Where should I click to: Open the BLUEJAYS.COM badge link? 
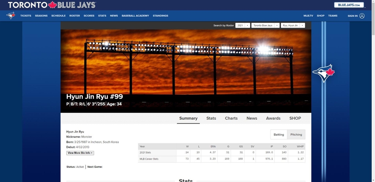[349, 5]
